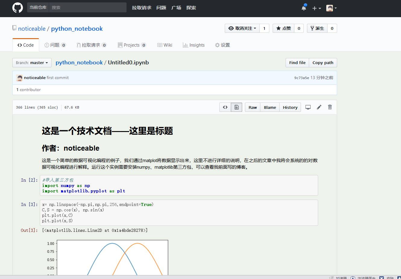The width and height of the screenshot is (401, 279).
Task: Open the Projects tab
Action: (x=132, y=45)
